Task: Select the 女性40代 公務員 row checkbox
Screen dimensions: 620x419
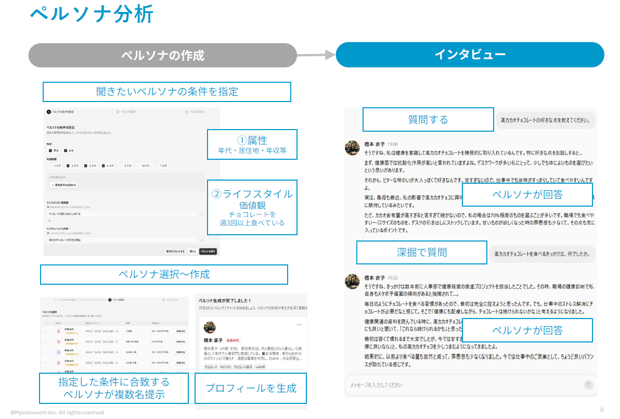Action: 51,331
